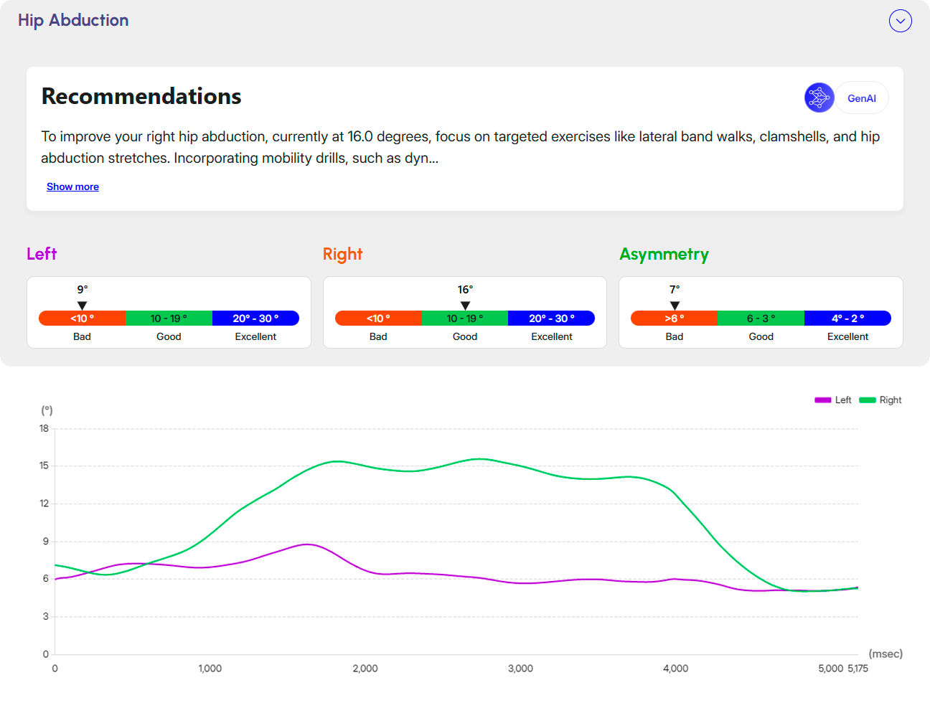Click the GenAI neural network icon
The image size is (930, 713).
(x=819, y=98)
